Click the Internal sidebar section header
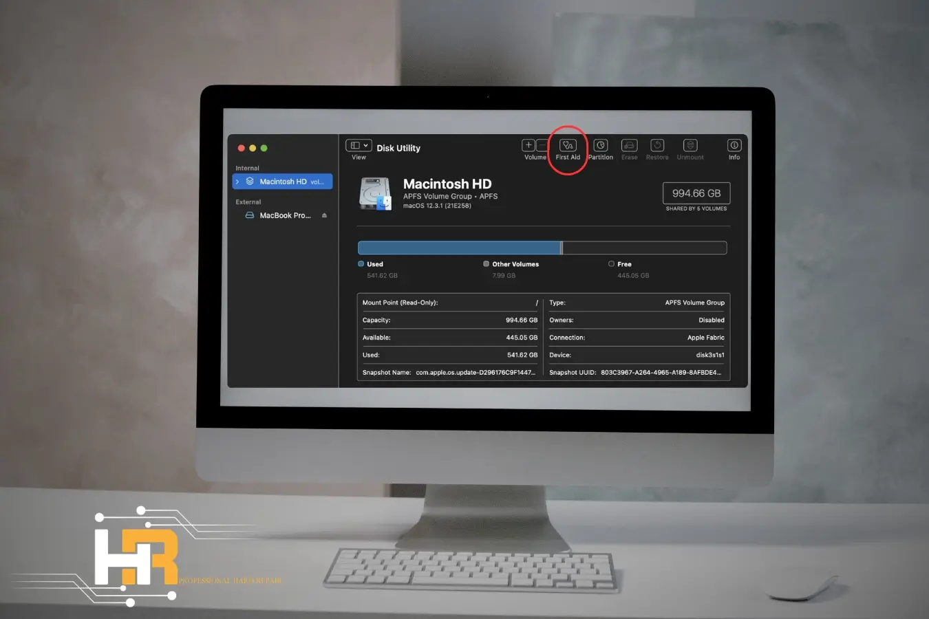This screenshot has height=619, width=929. (x=247, y=168)
